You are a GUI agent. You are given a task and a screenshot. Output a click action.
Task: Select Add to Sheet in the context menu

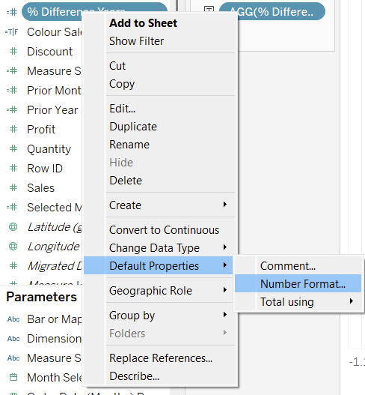point(144,23)
